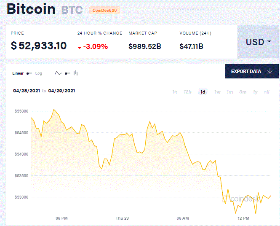280x226 pixels.
Task: Click the download arrow icon on Export Data
Action: coord(270,71)
